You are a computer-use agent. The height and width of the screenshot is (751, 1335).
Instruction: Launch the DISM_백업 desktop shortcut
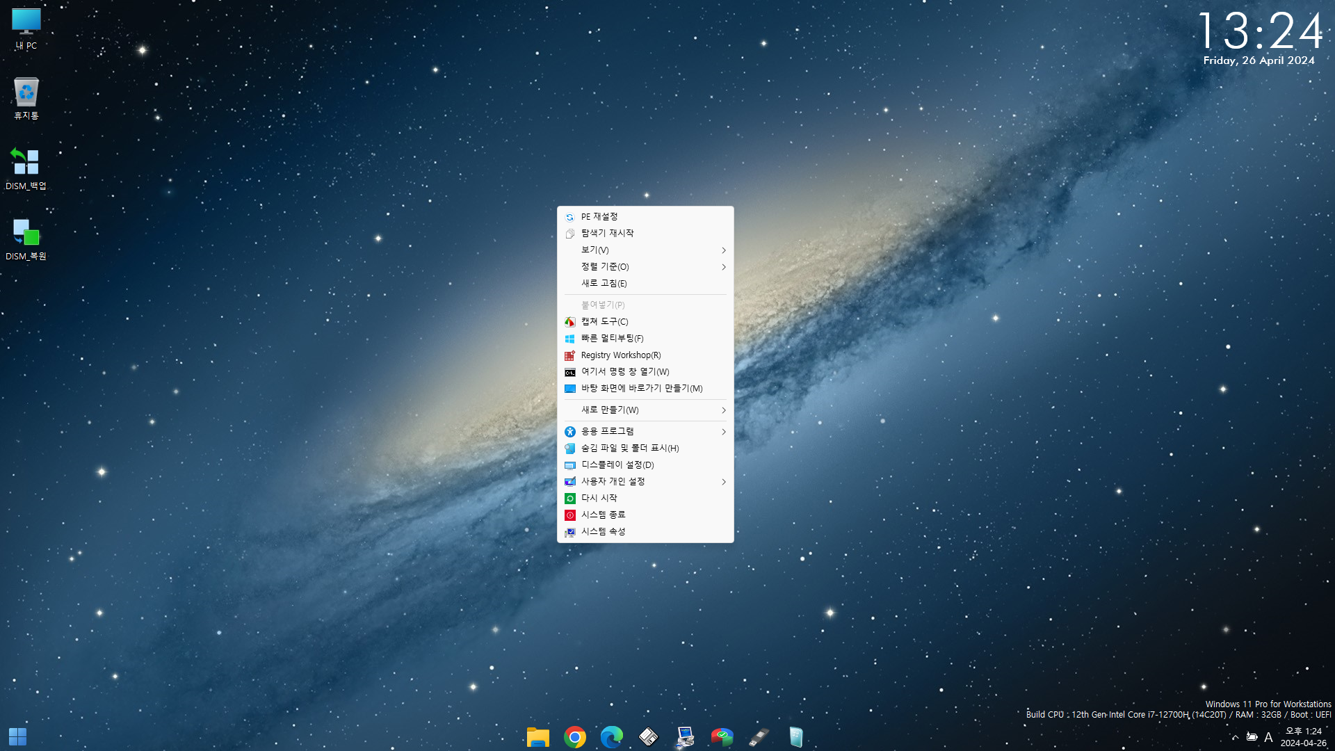26,169
